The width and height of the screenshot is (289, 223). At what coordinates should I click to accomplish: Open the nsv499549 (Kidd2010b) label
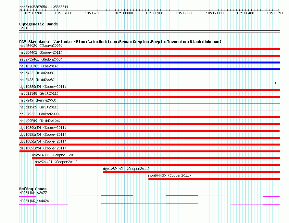[40, 121]
